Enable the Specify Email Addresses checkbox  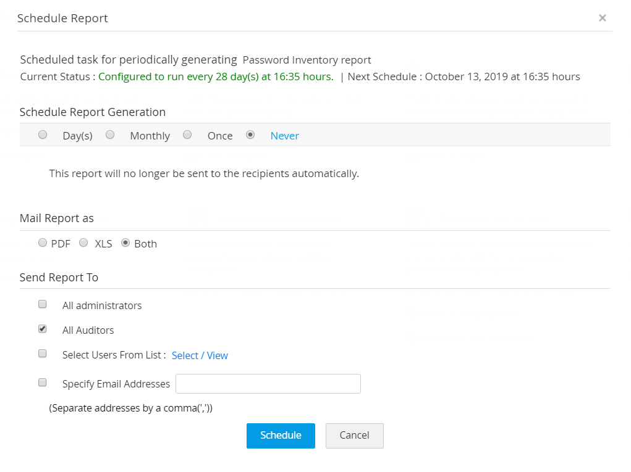[43, 383]
